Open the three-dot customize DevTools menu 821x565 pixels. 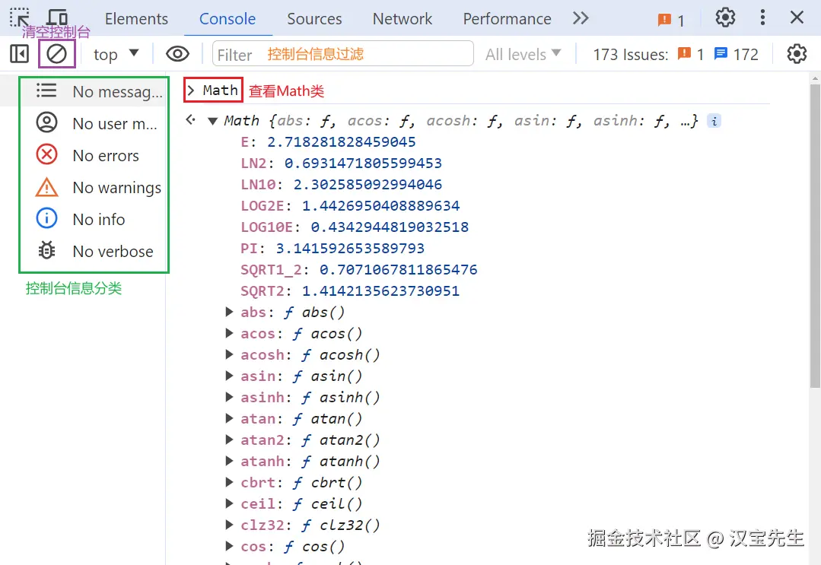coord(762,17)
